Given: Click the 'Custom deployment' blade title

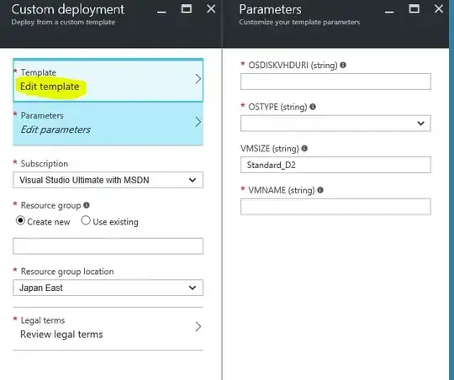Looking at the screenshot, I should click(68, 9).
